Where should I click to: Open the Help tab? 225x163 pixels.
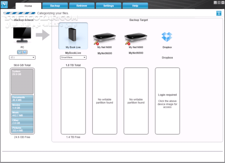pos(135,6)
